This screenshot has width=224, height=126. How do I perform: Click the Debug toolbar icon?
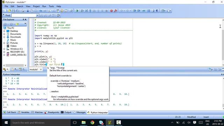[x=82, y=11]
